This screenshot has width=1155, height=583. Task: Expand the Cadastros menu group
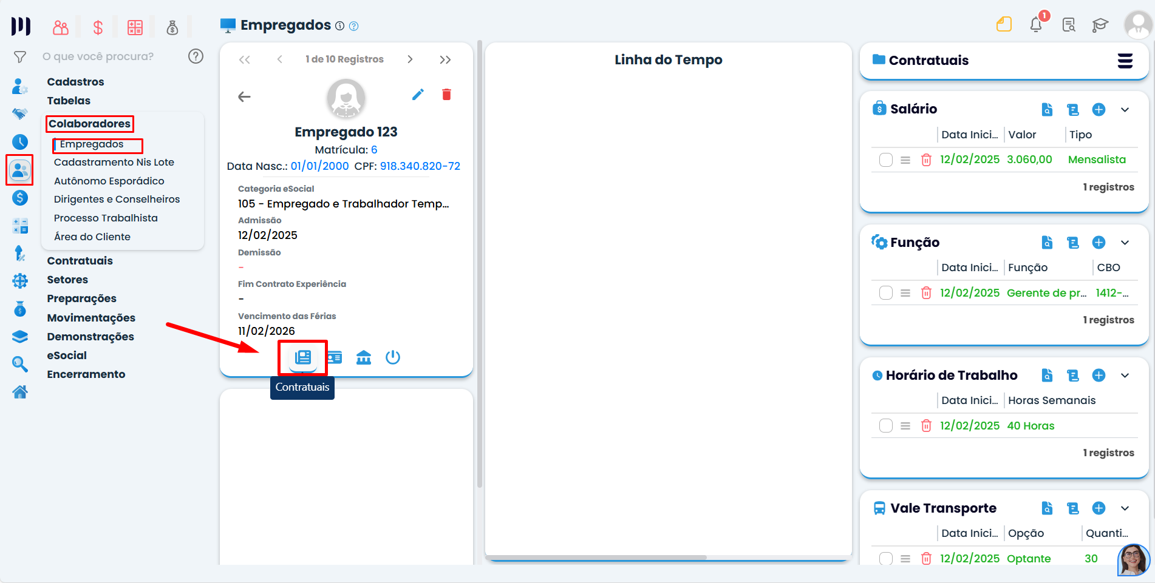tap(75, 82)
